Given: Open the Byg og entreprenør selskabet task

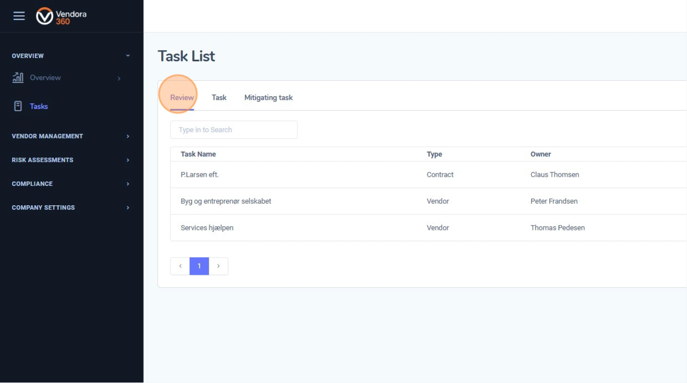Looking at the screenshot, I should pyautogui.click(x=226, y=201).
